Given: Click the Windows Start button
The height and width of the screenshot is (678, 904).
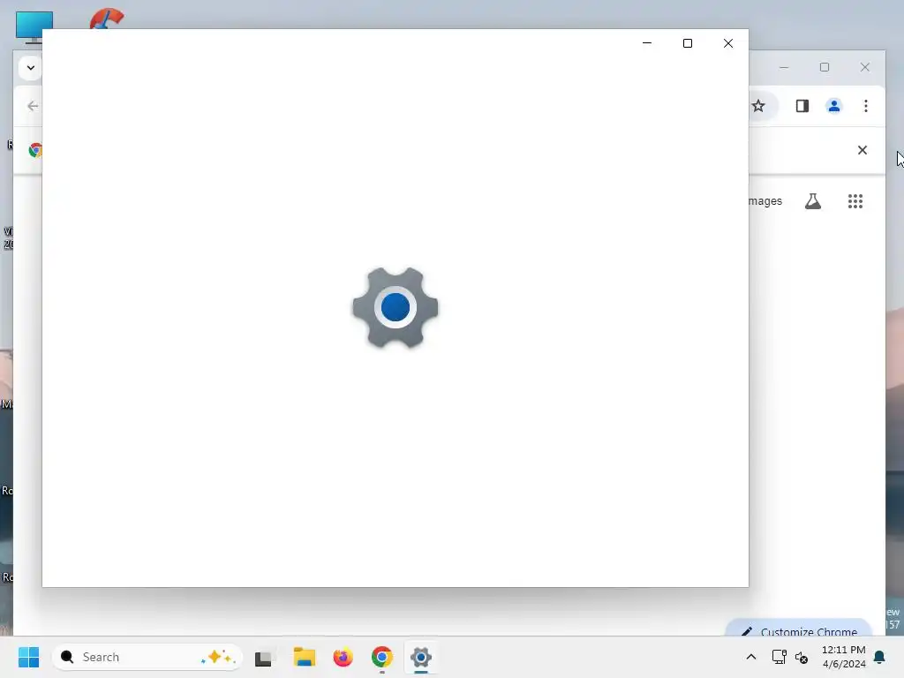Looking at the screenshot, I should [28, 657].
